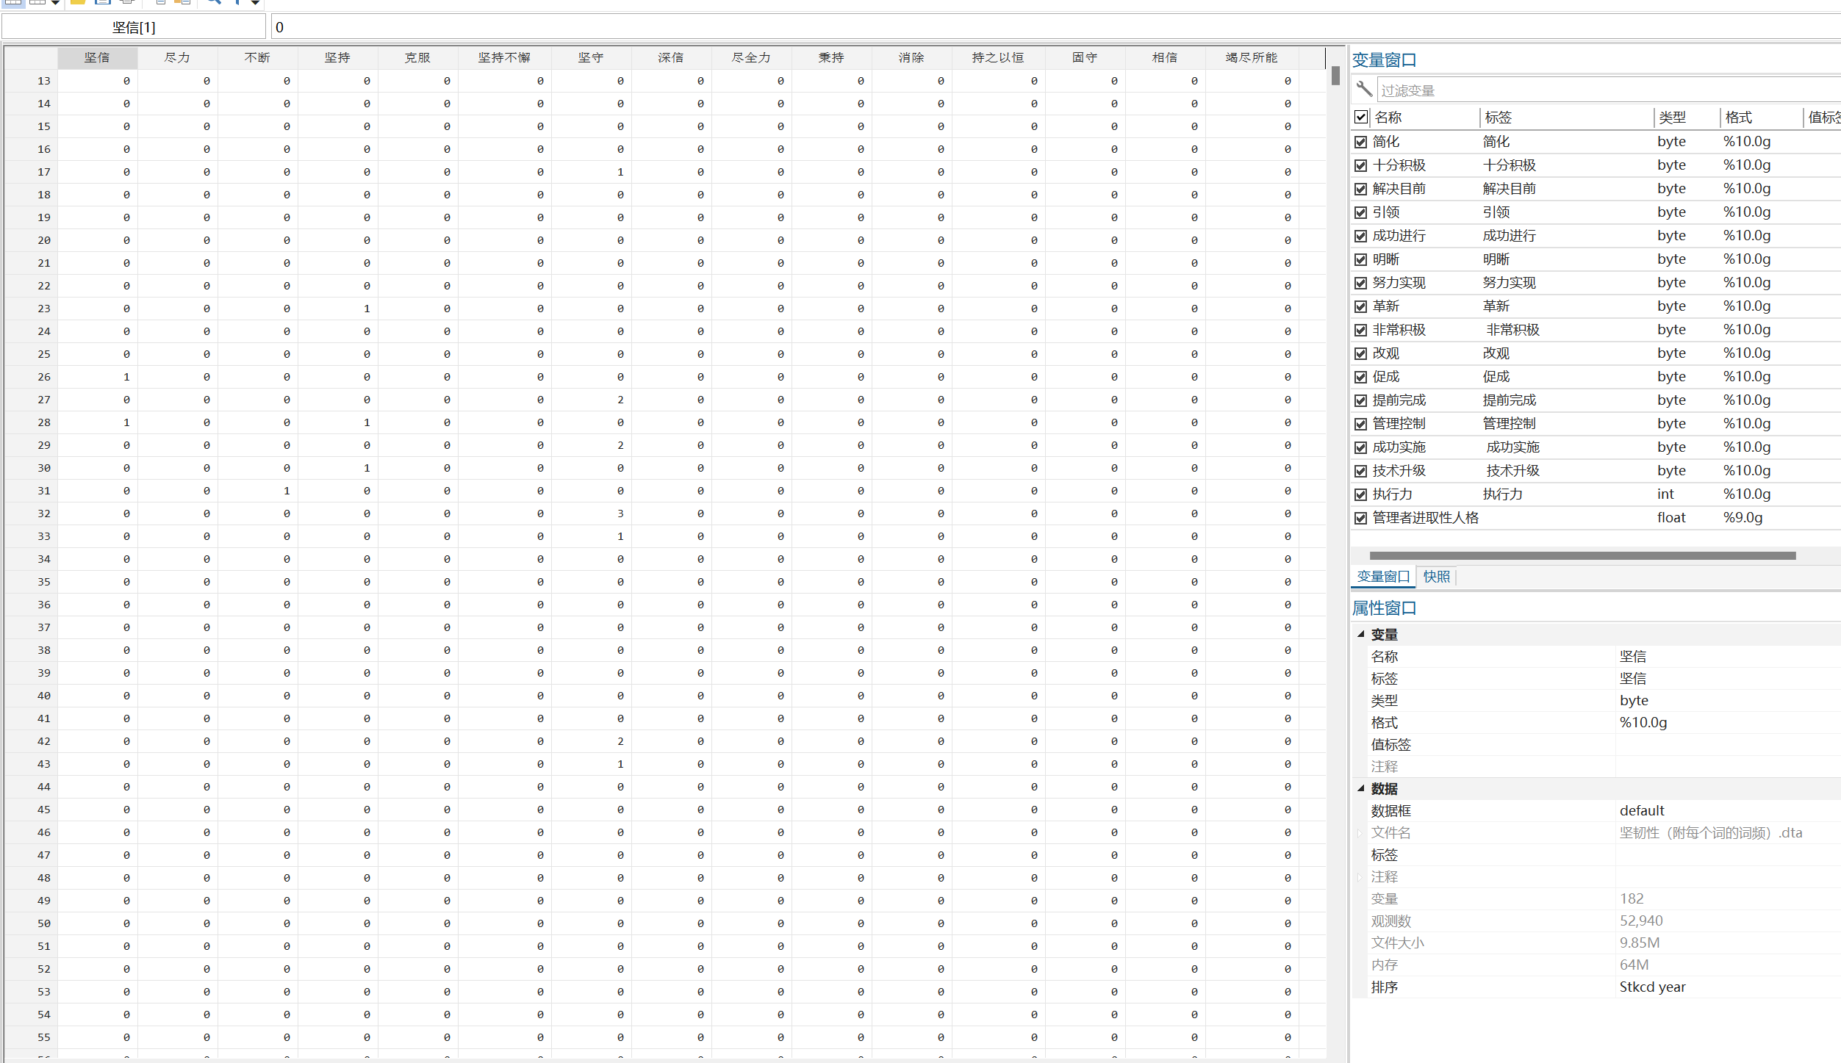Click the blue save toolbar icon
This screenshot has width=1841, height=1063.
(103, 2)
